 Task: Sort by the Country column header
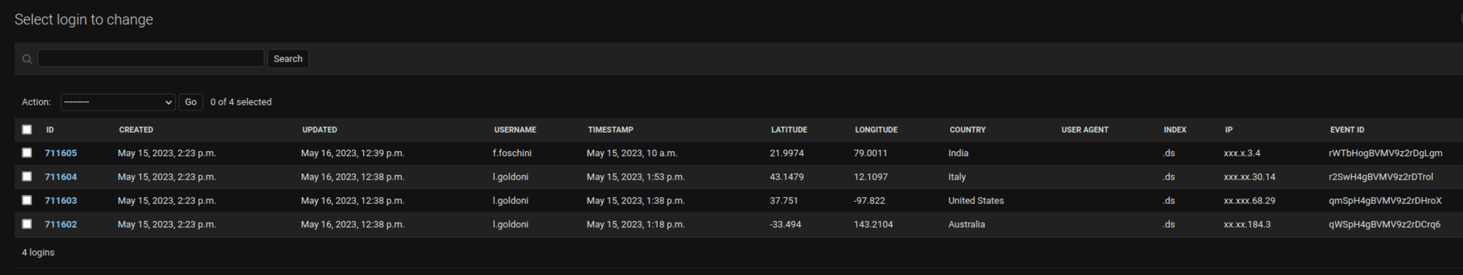tap(968, 130)
